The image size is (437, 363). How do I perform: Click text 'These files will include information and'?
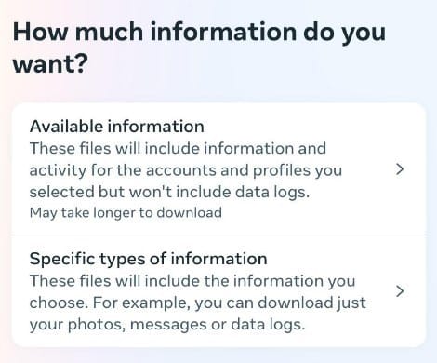178,148
